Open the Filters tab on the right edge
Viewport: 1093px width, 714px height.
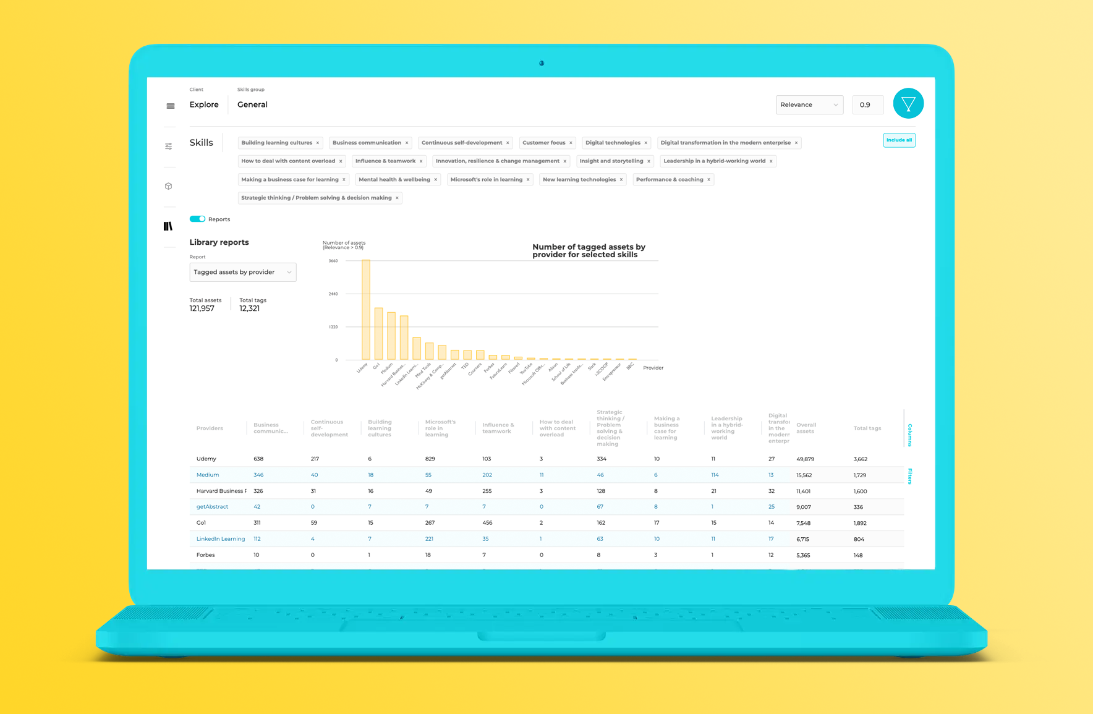click(909, 475)
